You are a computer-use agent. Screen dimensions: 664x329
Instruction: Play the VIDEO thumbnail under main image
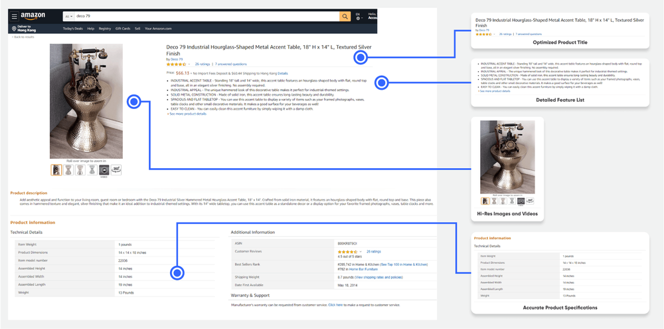tap(104, 170)
